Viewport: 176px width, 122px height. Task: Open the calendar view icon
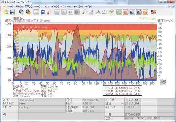pyautogui.click(x=36, y=12)
